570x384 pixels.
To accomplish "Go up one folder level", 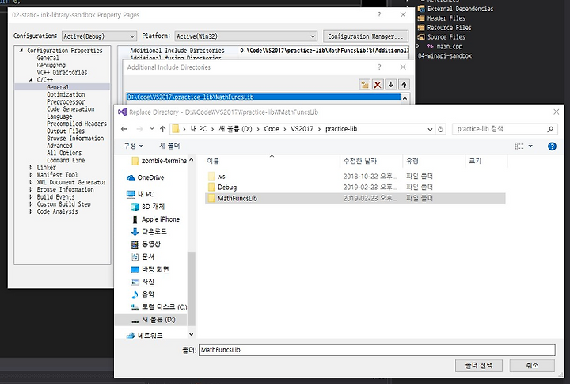I will pos(162,129).
